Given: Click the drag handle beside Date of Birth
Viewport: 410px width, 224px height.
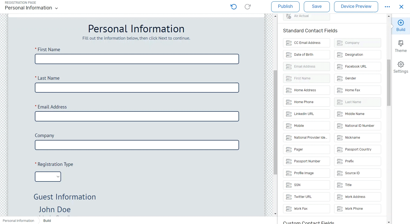Looking at the screenshot, I should (x=288, y=54).
